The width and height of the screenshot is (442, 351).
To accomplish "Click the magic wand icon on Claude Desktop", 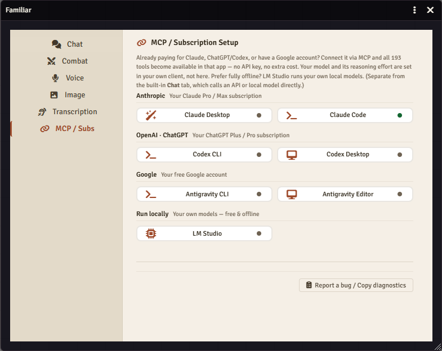I will pyautogui.click(x=151, y=115).
